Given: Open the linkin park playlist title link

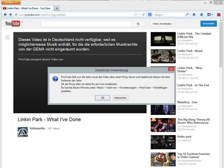Looking at the screenshot, I should 184,137.
